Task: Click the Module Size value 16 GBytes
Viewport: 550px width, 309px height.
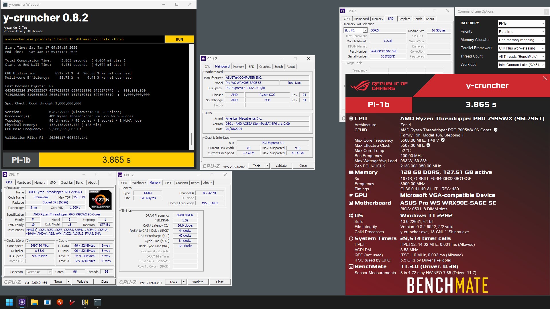Action: 439,30
